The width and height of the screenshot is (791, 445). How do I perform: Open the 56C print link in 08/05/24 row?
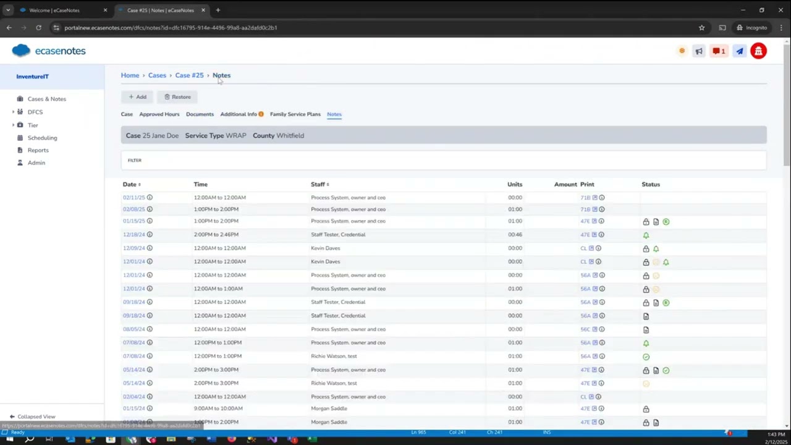tap(585, 329)
